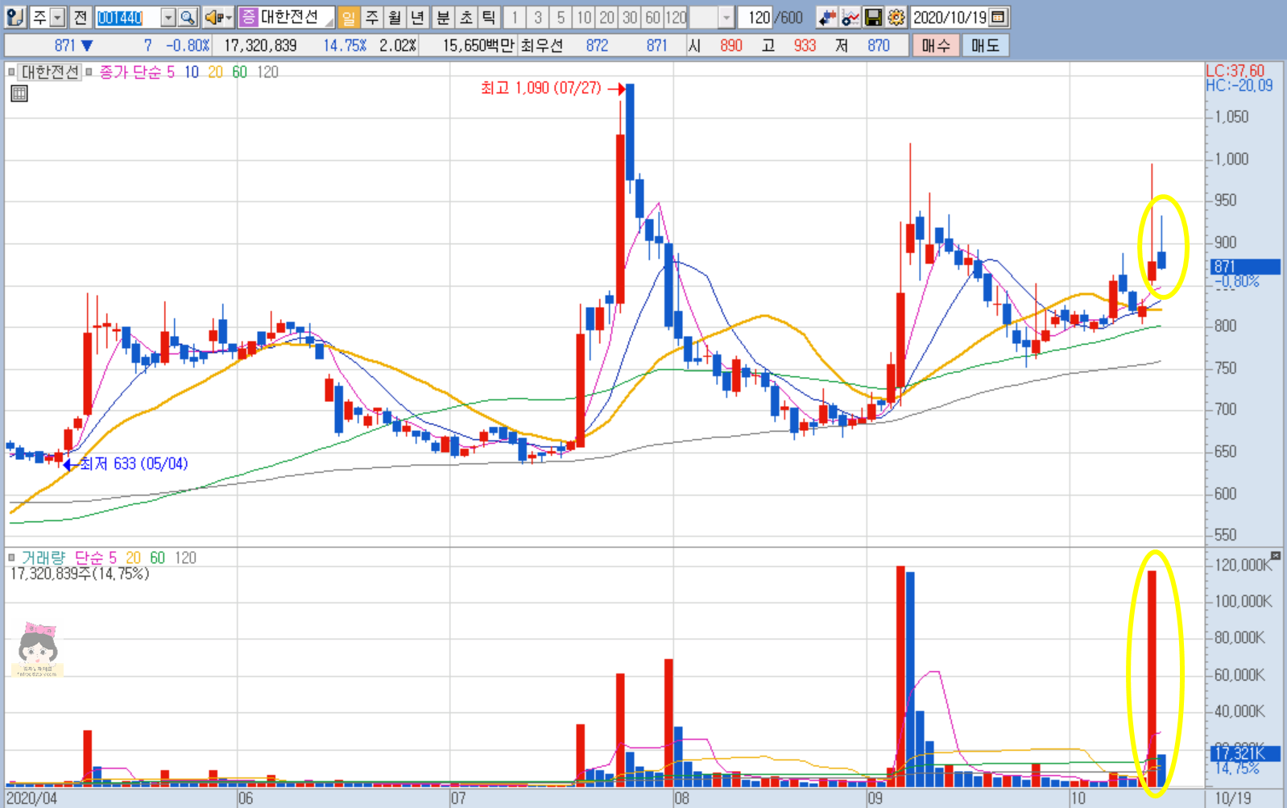Image resolution: width=1287 pixels, height=808 pixels.
Task: Open stock search via the magnifier icon
Action: tap(188, 17)
